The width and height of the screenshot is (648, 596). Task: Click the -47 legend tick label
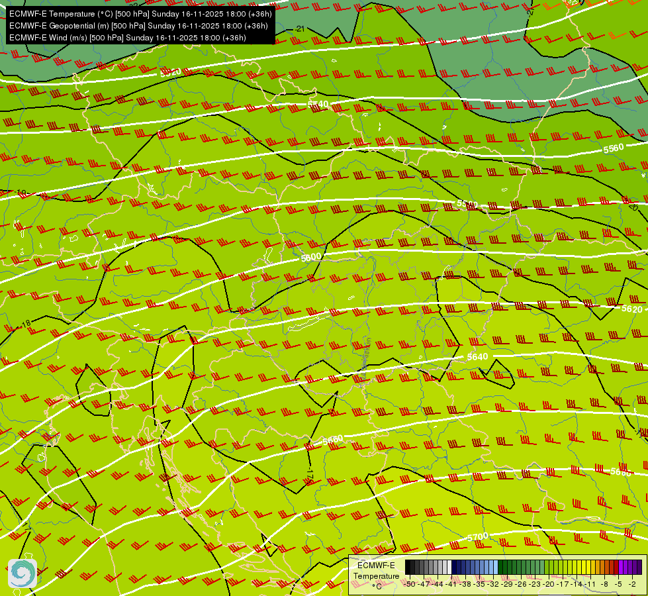point(424,584)
